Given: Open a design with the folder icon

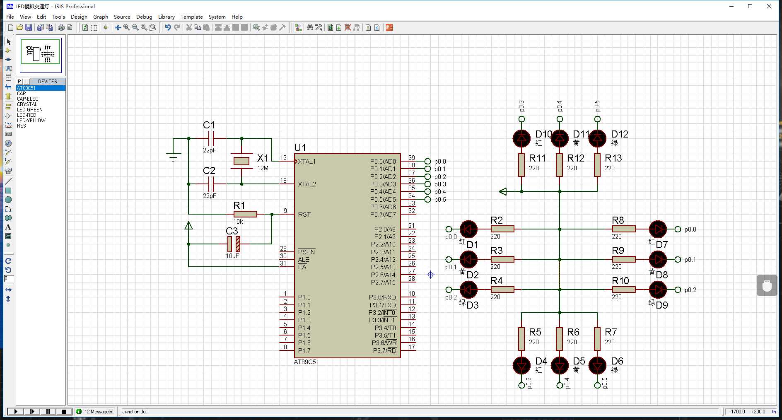Looking at the screenshot, I should pos(19,27).
